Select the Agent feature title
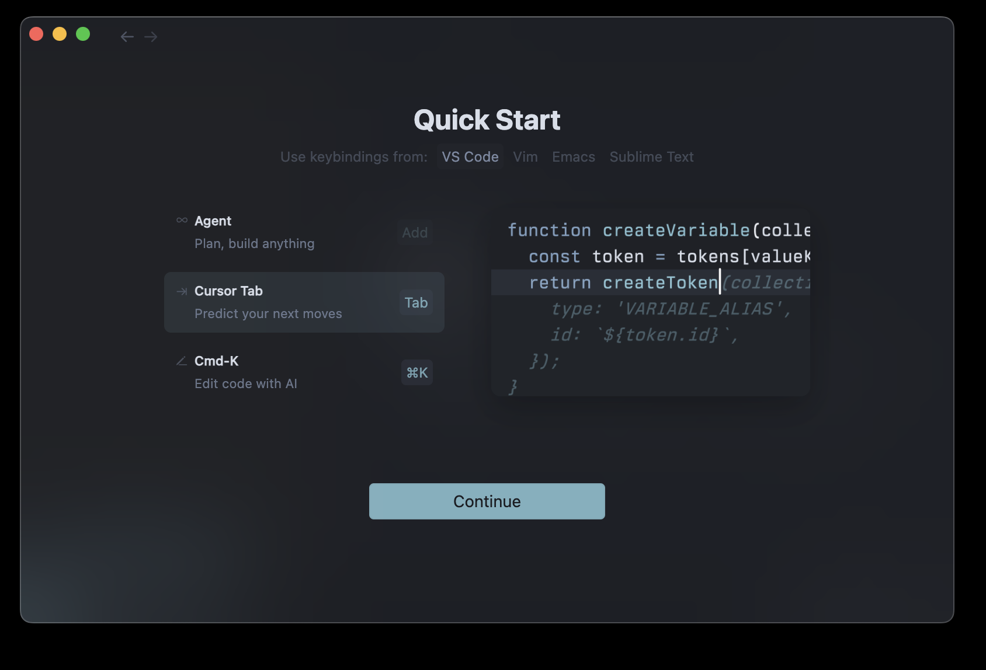Image resolution: width=986 pixels, height=670 pixels. click(213, 221)
